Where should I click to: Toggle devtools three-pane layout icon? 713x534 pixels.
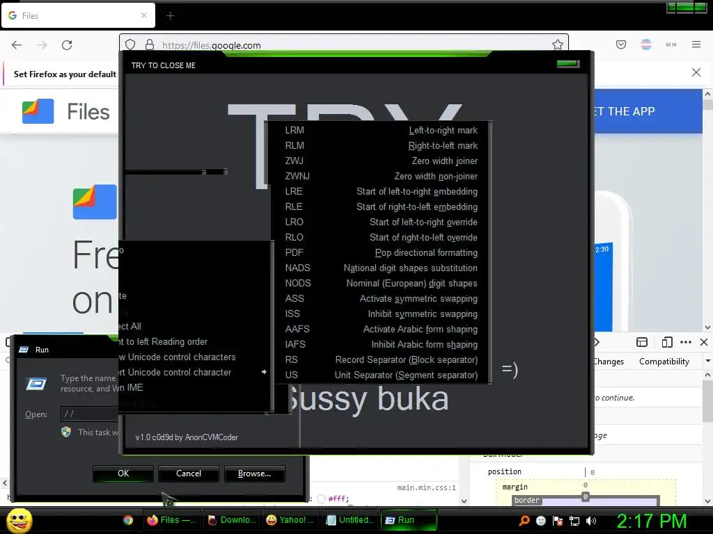point(642,342)
